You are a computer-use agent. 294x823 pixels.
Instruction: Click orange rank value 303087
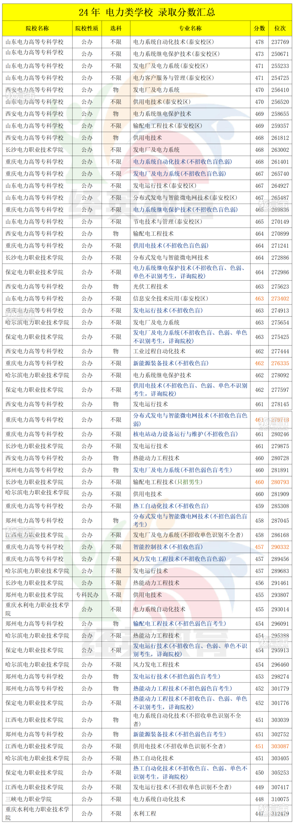coord(280,746)
